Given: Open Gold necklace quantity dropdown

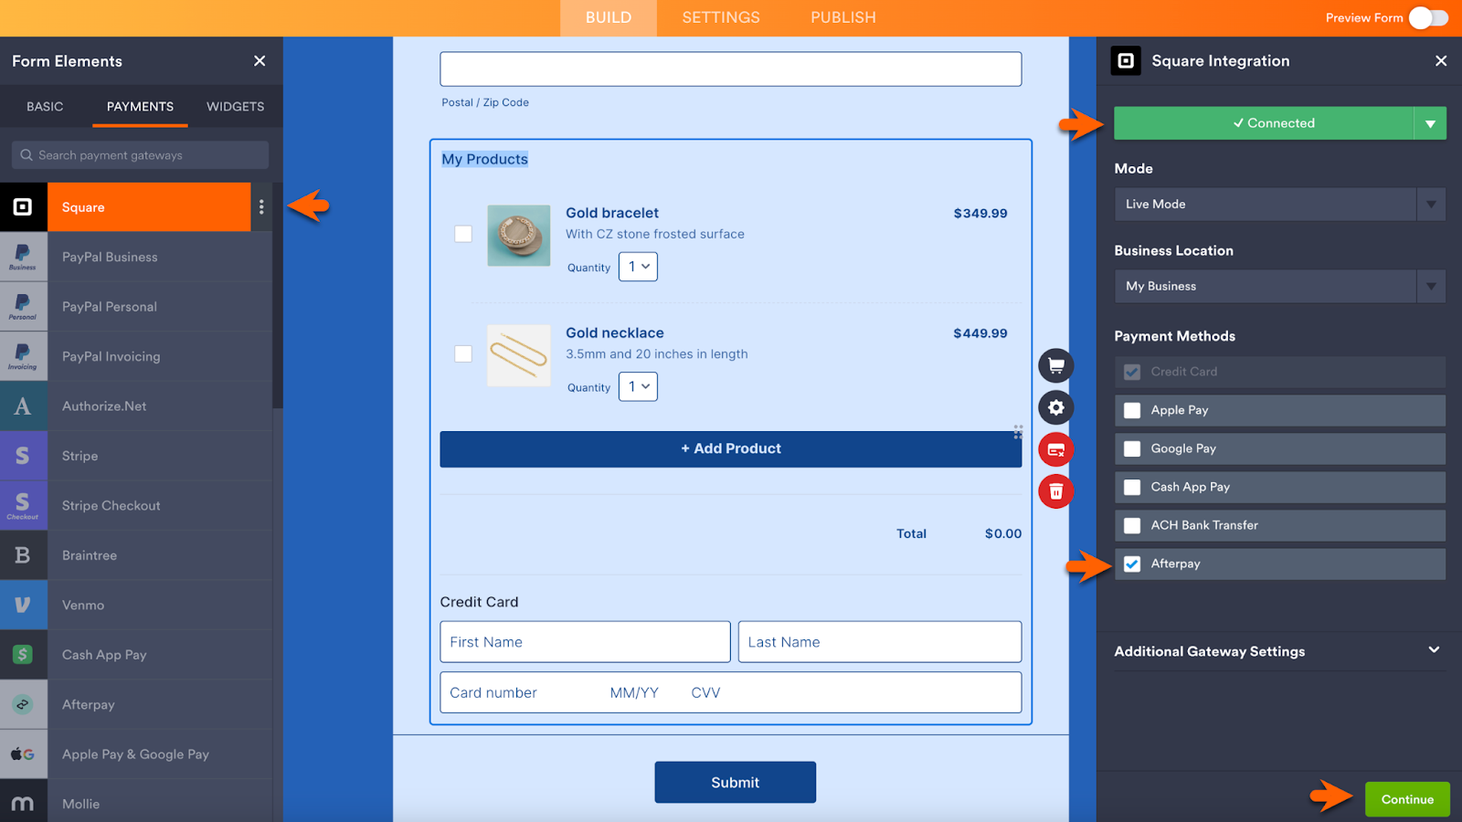Looking at the screenshot, I should pyautogui.click(x=638, y=386).
